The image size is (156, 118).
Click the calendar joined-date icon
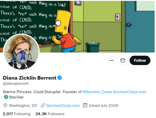[x=85, y=106]
